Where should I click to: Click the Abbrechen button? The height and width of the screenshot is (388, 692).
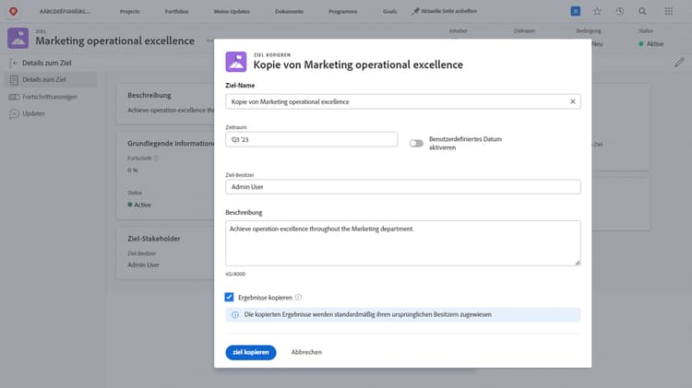coord(306,352)
